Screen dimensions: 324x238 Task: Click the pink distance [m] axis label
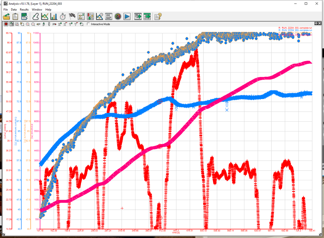click(32, 131)
